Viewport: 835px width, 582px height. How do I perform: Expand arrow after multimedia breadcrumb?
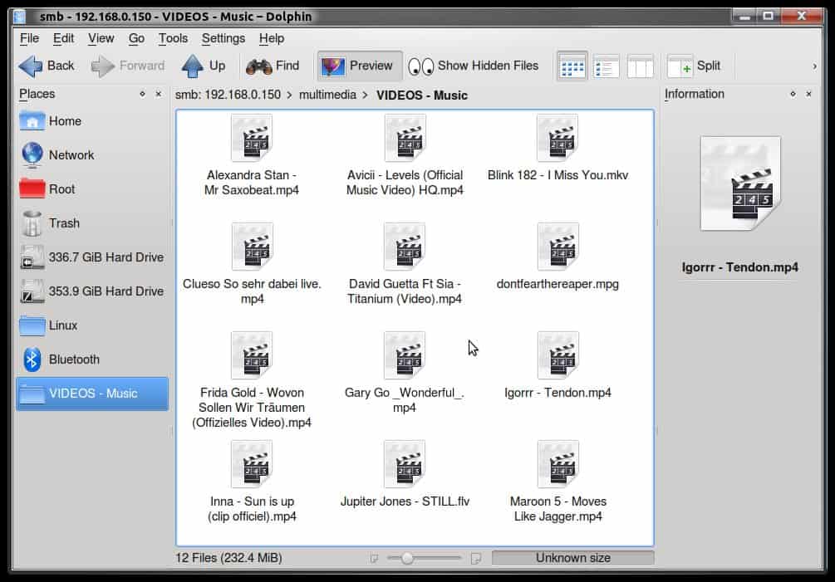tap(366, 95)
